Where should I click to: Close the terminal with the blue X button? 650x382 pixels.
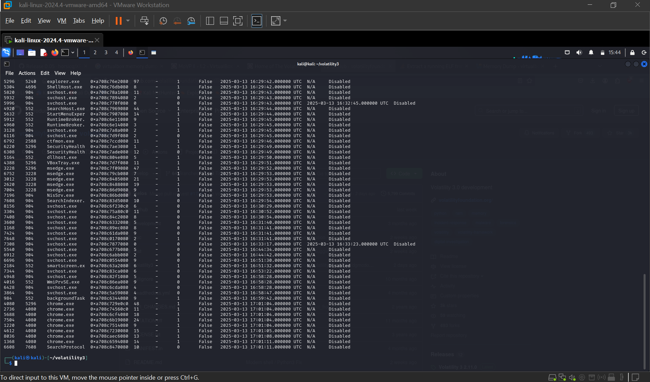(x=644, y=64)
